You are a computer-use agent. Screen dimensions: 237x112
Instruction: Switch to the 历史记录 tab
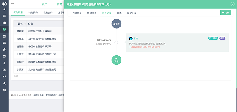tap(132, 13)
